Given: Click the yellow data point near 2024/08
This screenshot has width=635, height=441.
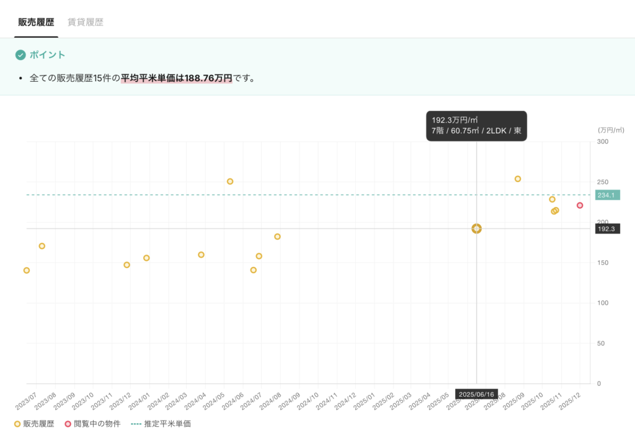Looking at the screenshot, I should [277, 237].
